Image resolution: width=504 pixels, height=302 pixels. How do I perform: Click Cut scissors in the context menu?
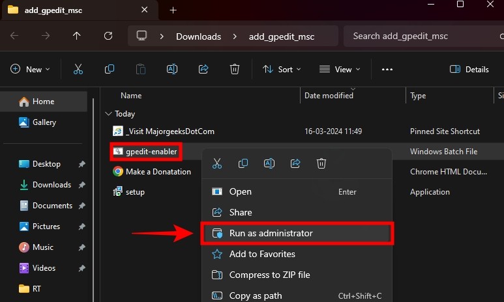click(x=217, y=163)
